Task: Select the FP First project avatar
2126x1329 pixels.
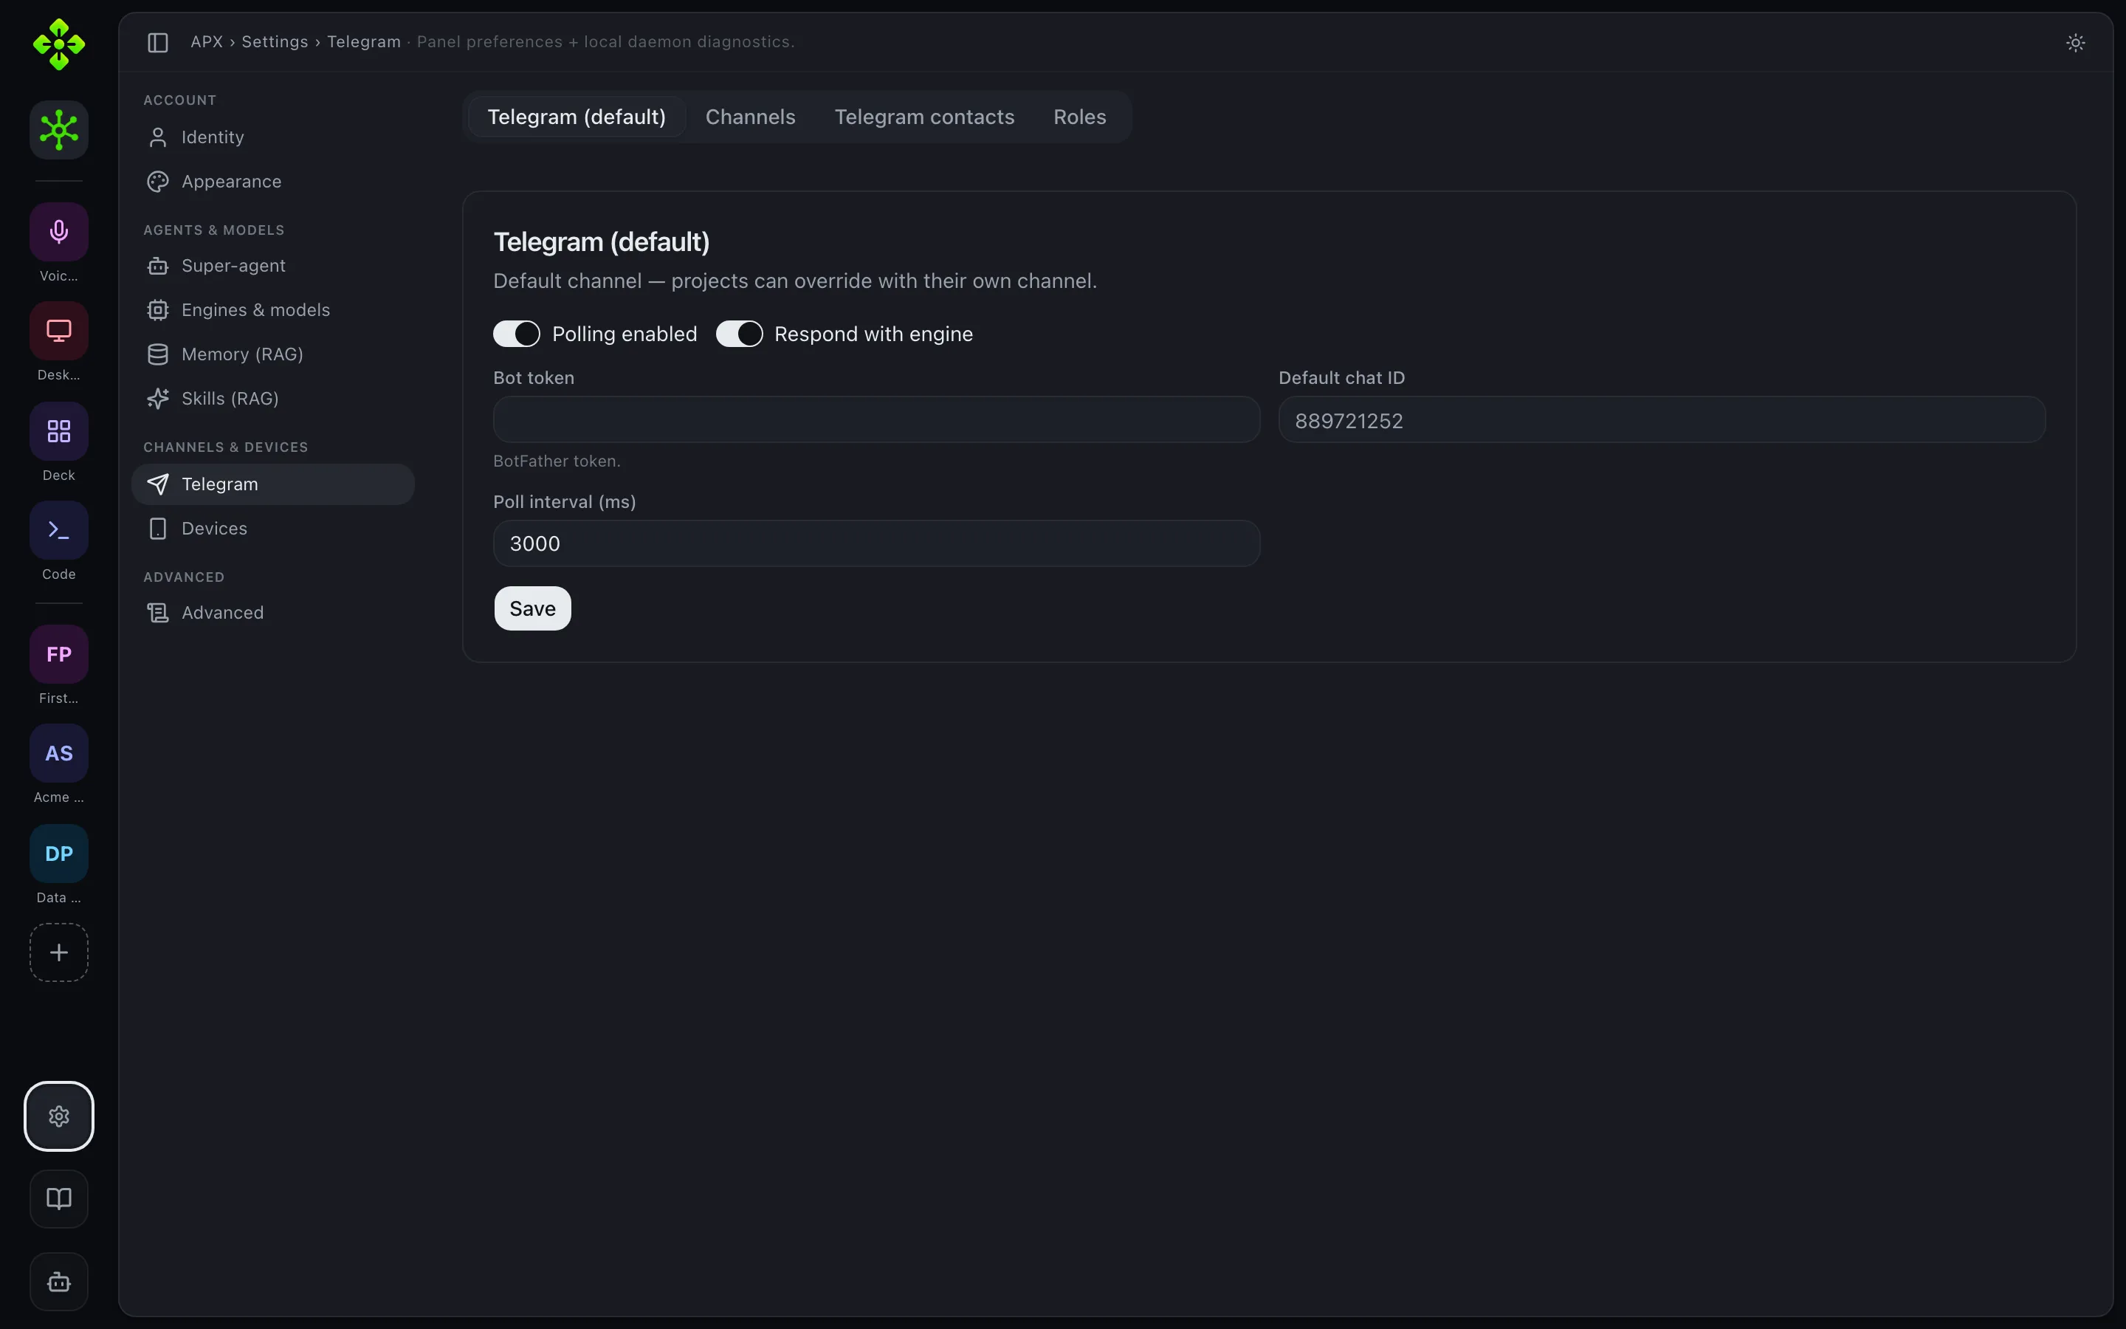Action: (x=59, y=654)
